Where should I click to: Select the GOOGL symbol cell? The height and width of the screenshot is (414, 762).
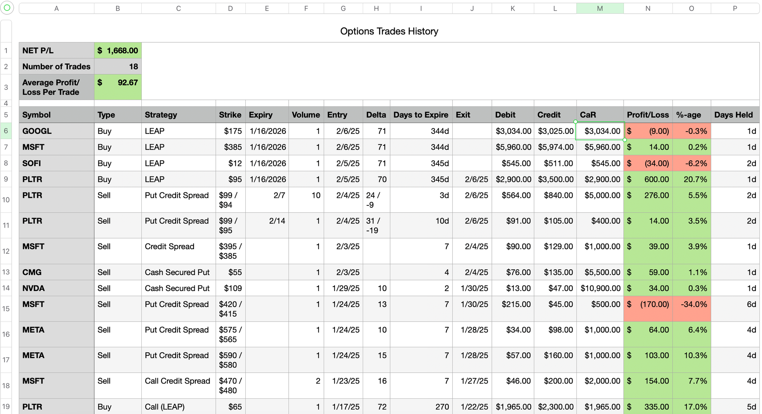[x=56, y=131]
